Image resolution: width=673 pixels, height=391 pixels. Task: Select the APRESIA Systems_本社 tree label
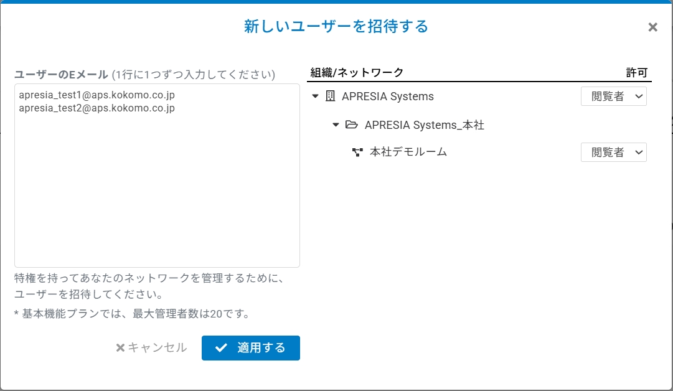(x=424, y=125)
